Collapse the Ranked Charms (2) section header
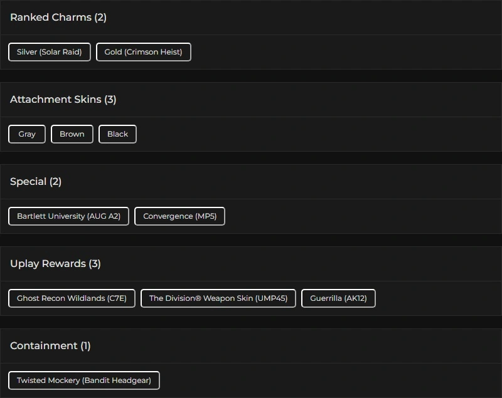The width and height of the screenshot is (502, 398). 58,18
